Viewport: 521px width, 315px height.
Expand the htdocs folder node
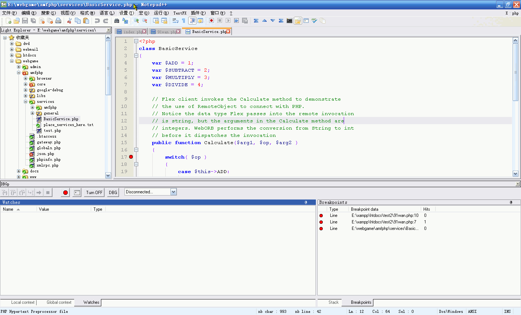click(x=12, y=55)
